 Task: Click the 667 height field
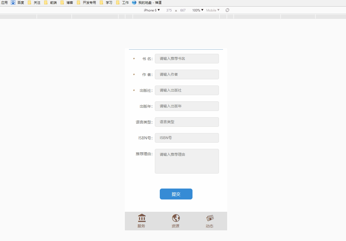coord(183,10)
